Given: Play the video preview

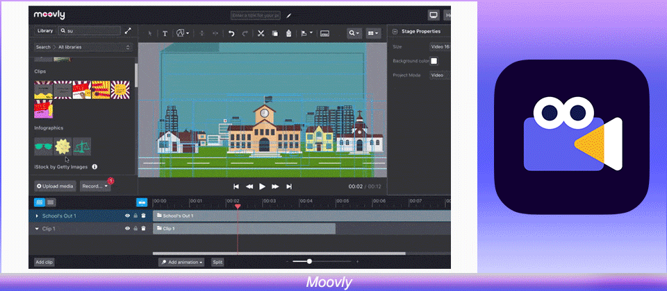Looking at the screenshot, I should tap(263, 186).
